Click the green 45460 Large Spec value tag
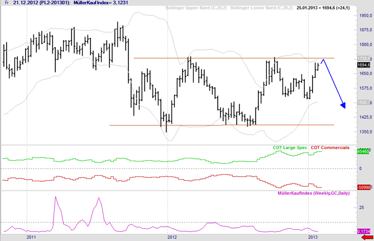Image resolution: width=374 pixels, height=241 pixels. (x=363, y=151)
